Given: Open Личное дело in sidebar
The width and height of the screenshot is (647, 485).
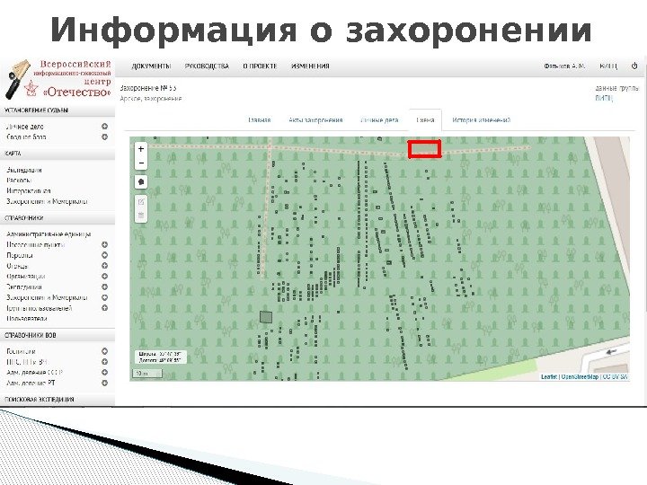Looking at the screenshot, I should coord(25,127).
